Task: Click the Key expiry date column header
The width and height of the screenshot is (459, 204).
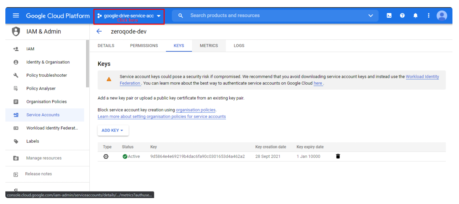Action: pos(310,147)
